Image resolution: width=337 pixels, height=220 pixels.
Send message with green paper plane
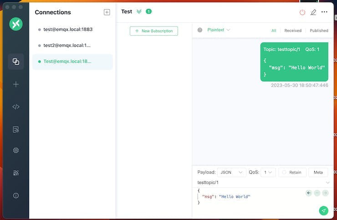tap(324, 210)
